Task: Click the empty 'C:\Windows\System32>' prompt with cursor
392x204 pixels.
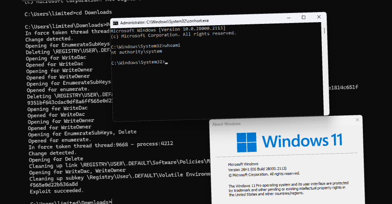Action: [139, 62]
